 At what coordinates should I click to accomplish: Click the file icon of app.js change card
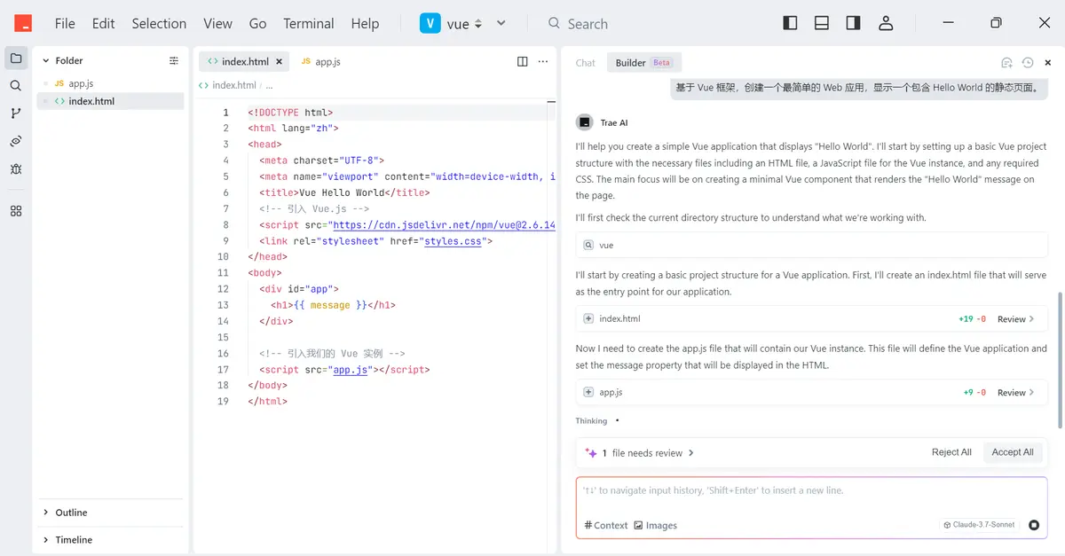(x=588, y=392)
